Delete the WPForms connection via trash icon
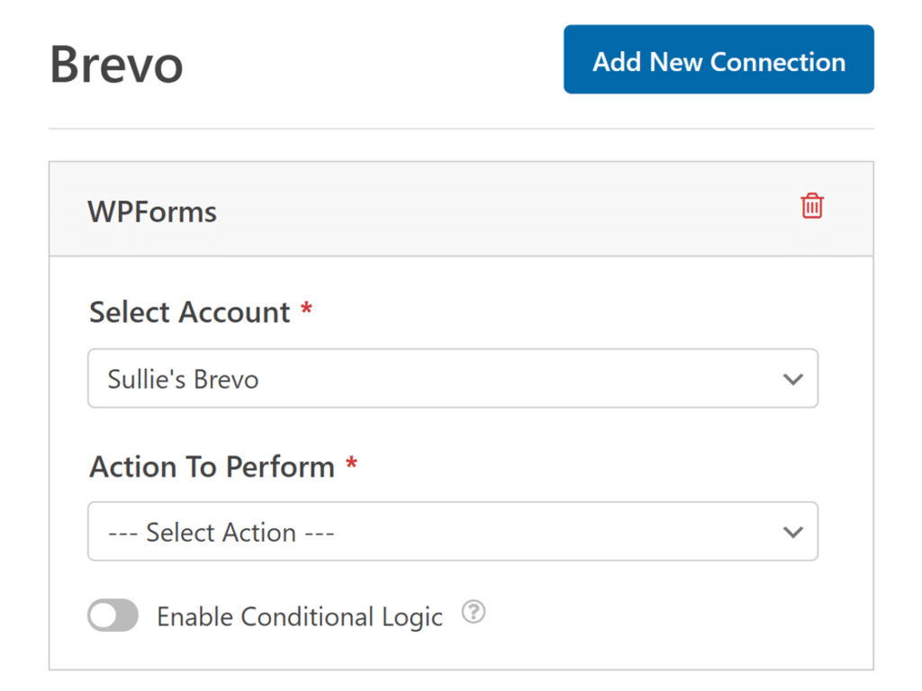The image size is (922, 691). click(811, 206)
